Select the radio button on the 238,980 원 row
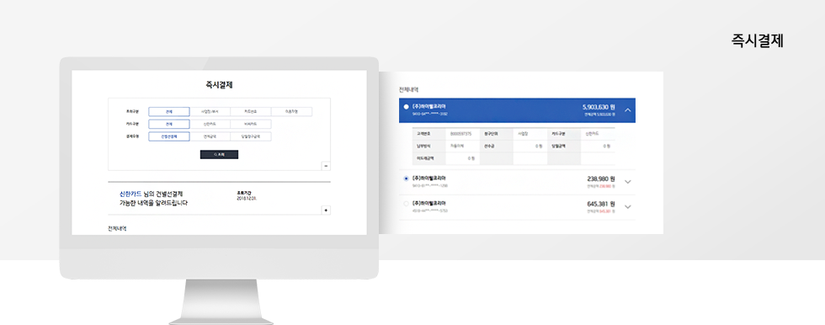Screen dimensions: 825x325 (x=406, y=178)
